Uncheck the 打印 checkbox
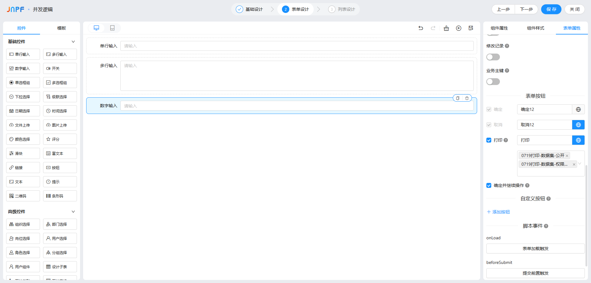Screen dimensions: 591x283 click(489, 140)
